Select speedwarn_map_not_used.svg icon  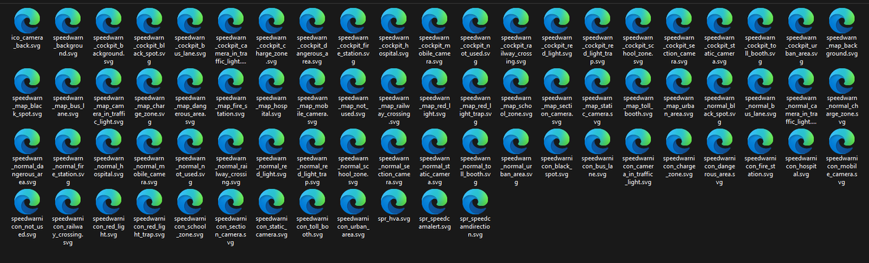353,81
